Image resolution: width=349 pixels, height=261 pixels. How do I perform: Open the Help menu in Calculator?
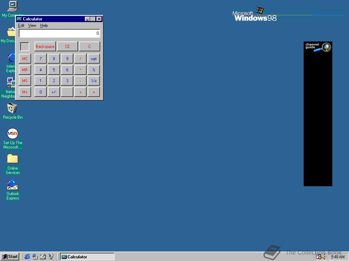(44, 25)
